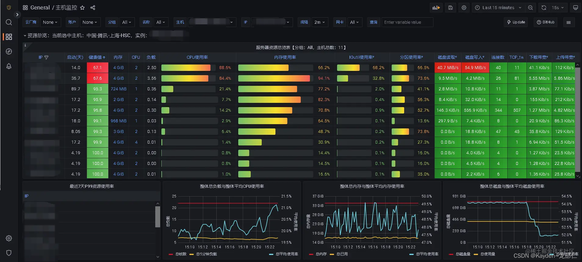Open the Dashboards grid icon in sidebar
This screenshot has height=262, width=582.
pyautogui.click(x=9, y=37)
